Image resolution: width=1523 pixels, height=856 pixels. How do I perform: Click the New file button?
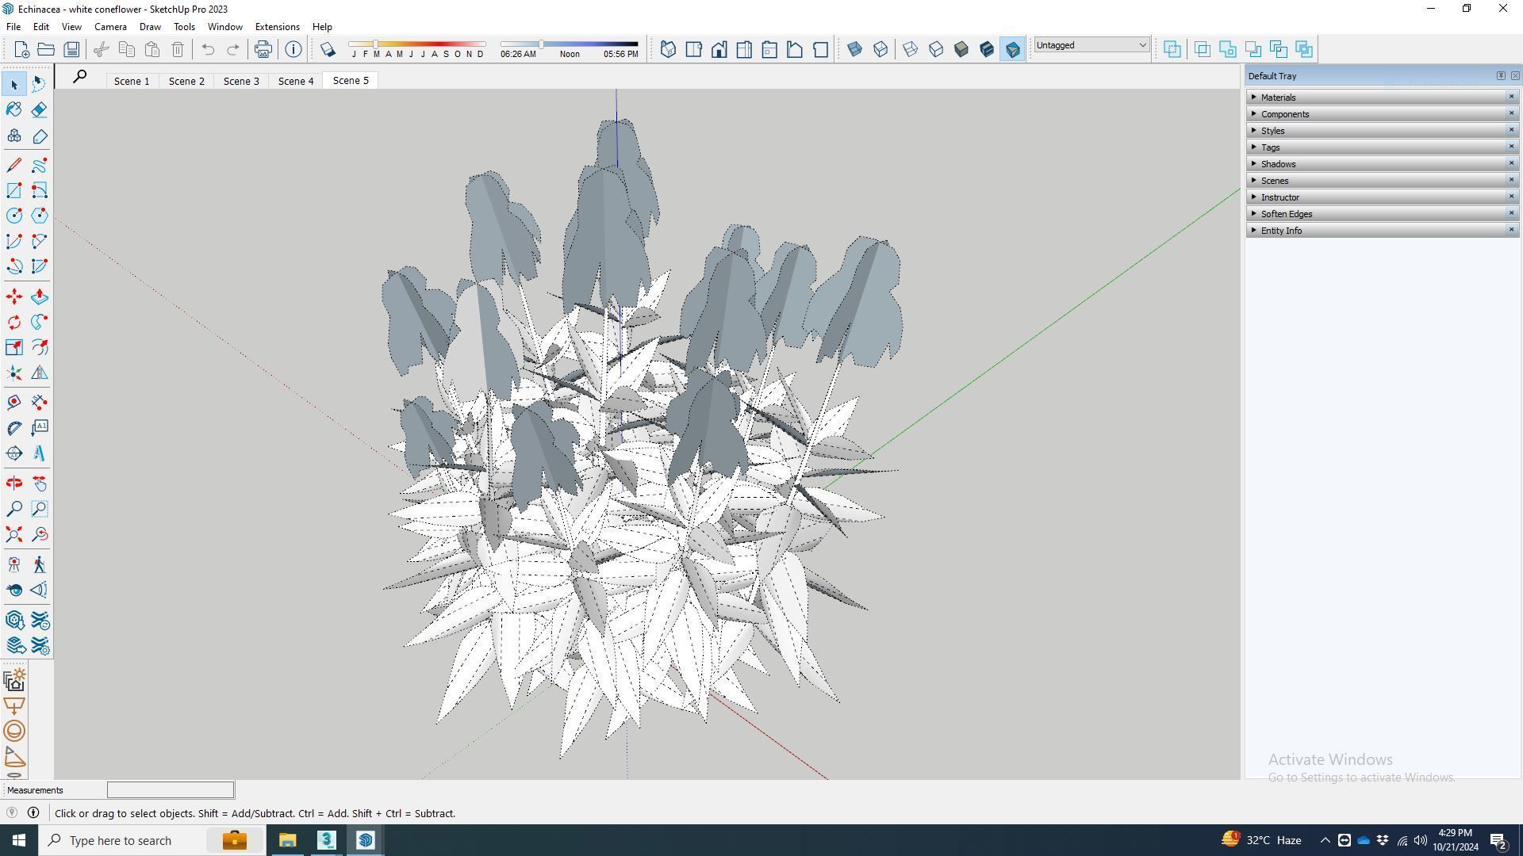(x=21, y=49)
